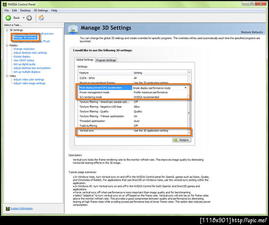Select Texture filtering - Trilinear optimization row
The width and height of the screenshot is (269, 225).
click(x=133, y=116)
